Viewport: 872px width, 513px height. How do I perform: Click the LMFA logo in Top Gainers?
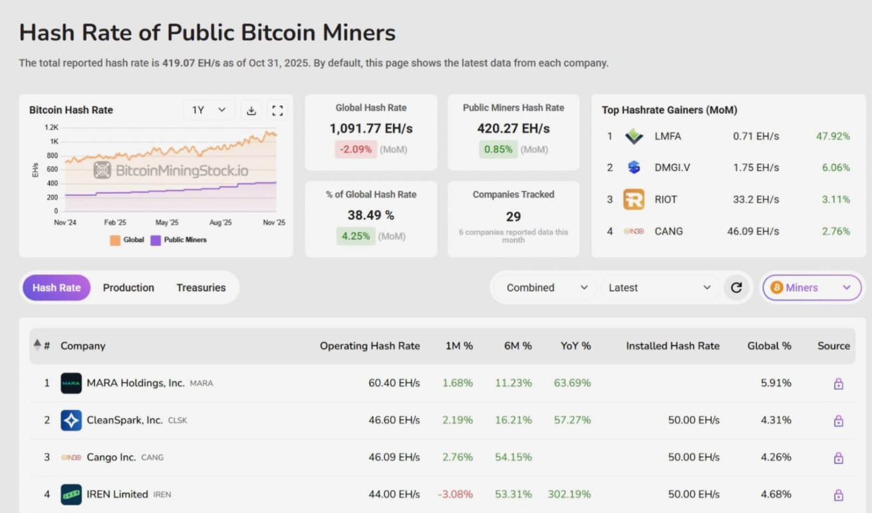633,136
